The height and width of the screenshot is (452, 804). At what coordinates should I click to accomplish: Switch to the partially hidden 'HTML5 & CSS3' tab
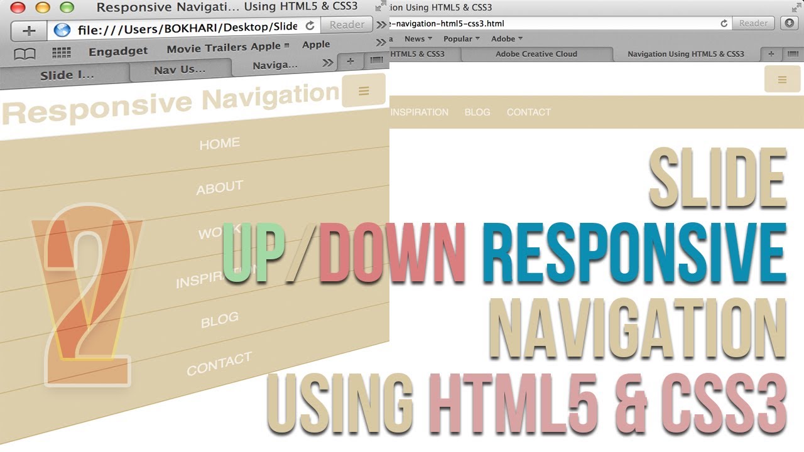425,54
